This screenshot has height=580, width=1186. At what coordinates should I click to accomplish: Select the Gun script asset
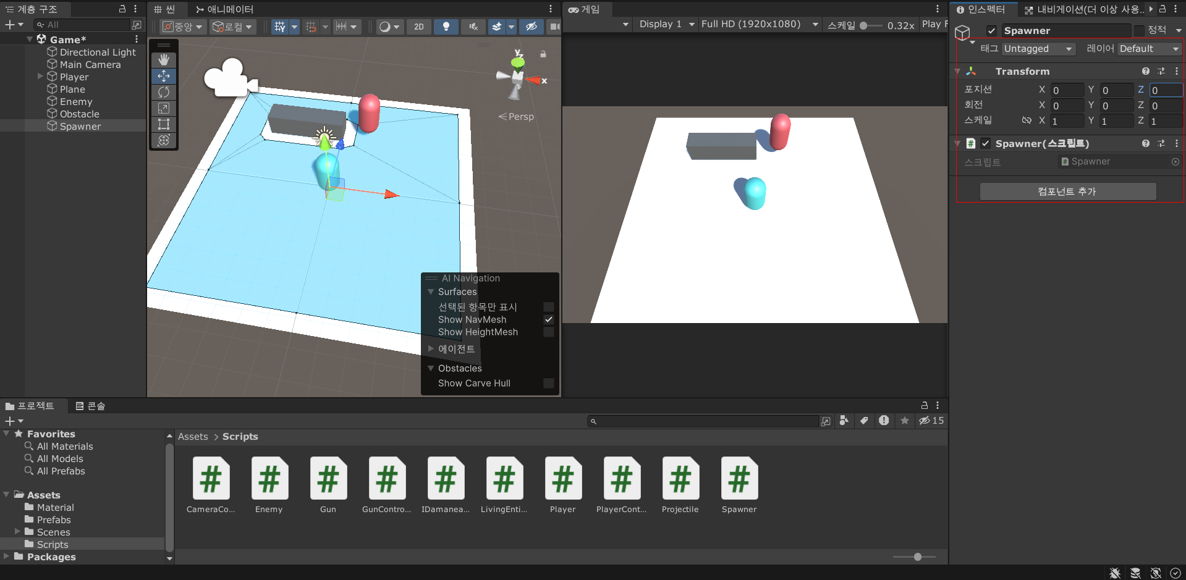coord(328,485)
